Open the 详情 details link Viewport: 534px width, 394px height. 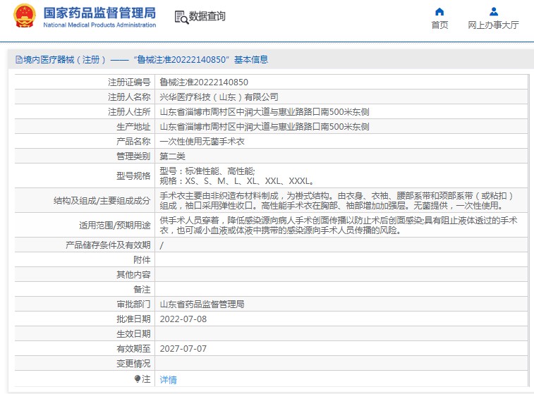(168, 380)
